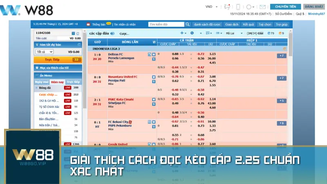Star the PSKC Kota Cimahi match

(x=154, y=99)
